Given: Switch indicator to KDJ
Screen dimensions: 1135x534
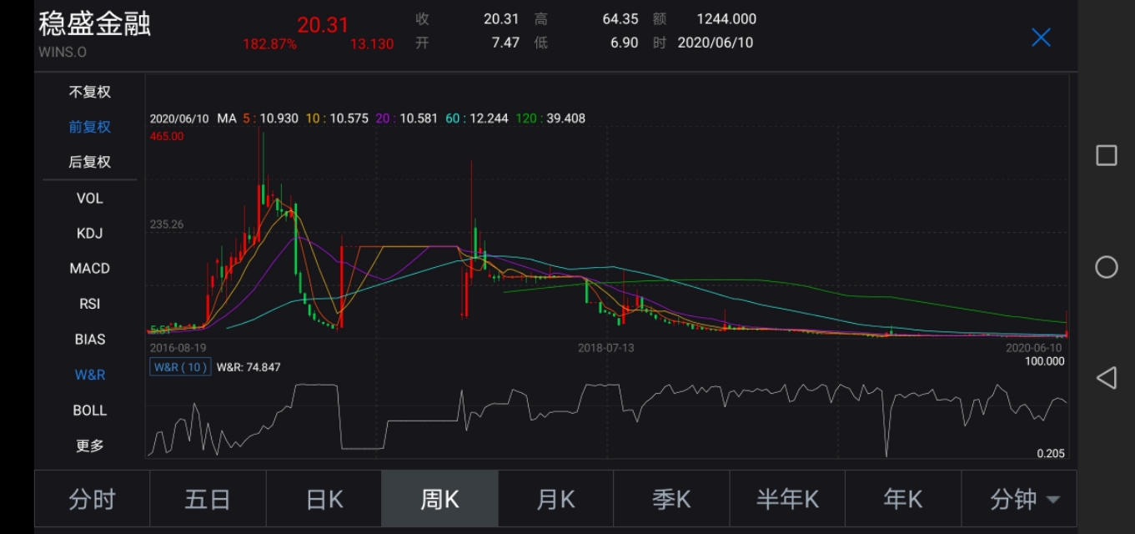Looking at the screenshot, I should pyautogui.click(x=89, y=233).
